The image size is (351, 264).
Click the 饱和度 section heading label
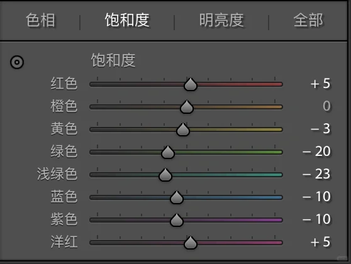[x=113, y=60]
